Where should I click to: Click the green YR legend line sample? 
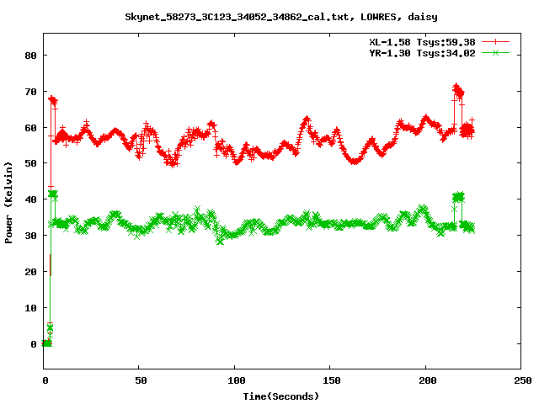495,52
